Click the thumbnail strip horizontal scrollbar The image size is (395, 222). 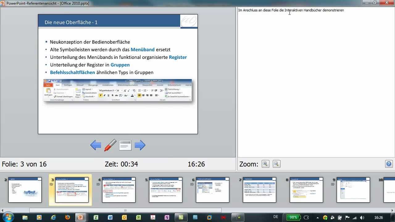tap(125, 210)
